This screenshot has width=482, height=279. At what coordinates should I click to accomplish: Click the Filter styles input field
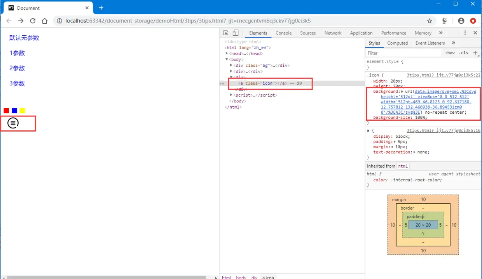[404, 53]
